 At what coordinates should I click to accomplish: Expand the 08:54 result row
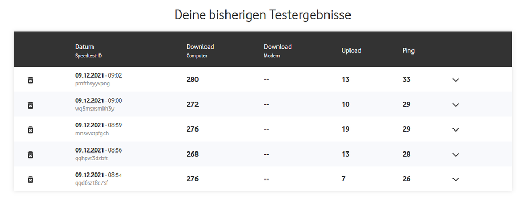pos(455,180)
